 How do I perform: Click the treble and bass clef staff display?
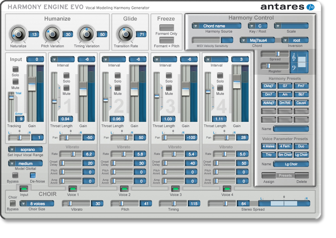(299, 62)
